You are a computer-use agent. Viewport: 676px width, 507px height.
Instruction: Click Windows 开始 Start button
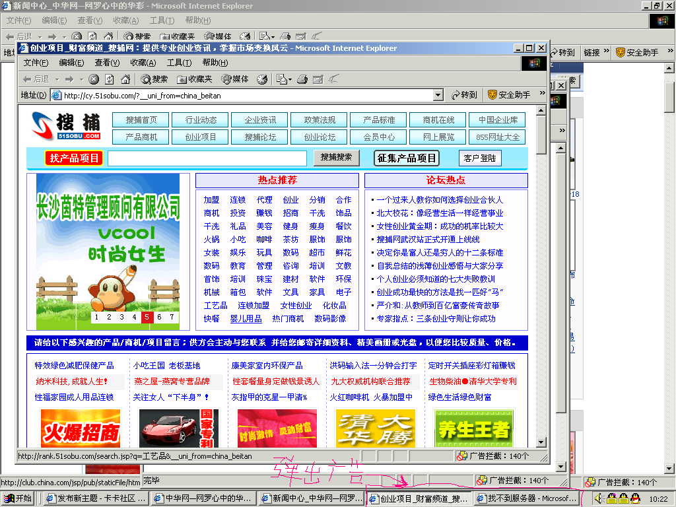click(18, 498)
